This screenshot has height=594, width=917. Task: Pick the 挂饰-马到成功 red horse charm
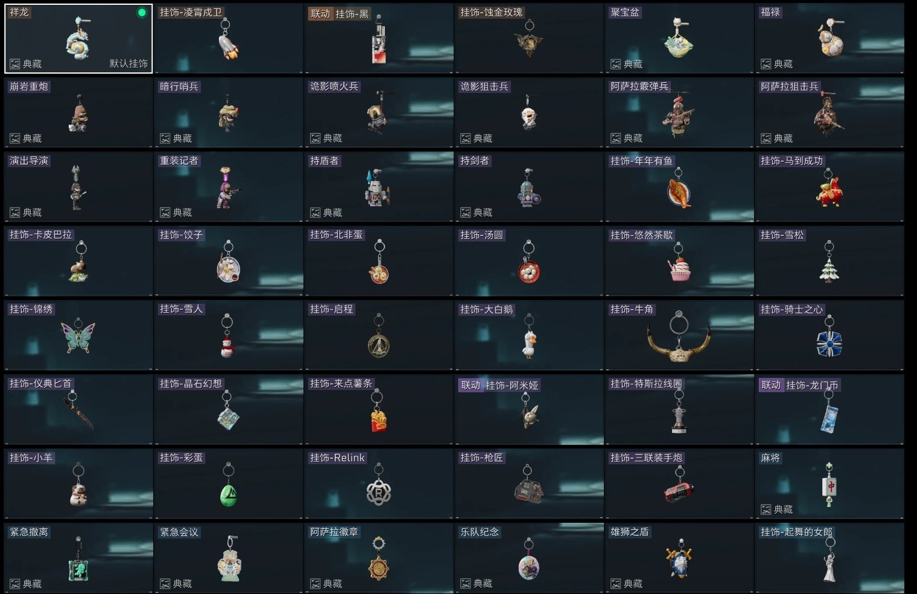pos(830,187)
